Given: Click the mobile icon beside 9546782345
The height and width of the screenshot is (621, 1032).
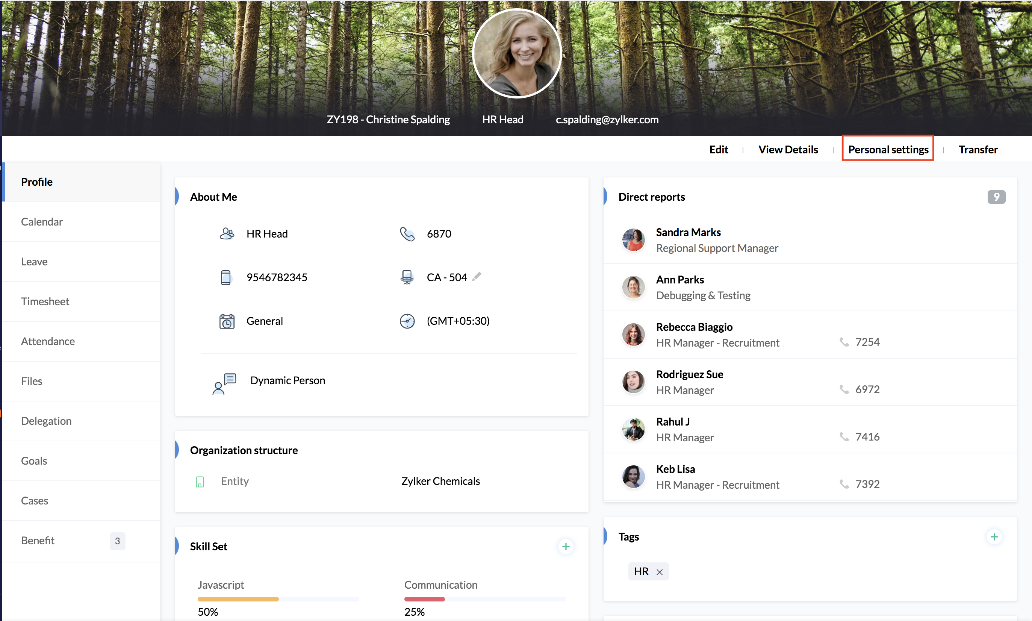Looking at the screenshot, I should tap(225, 277).
